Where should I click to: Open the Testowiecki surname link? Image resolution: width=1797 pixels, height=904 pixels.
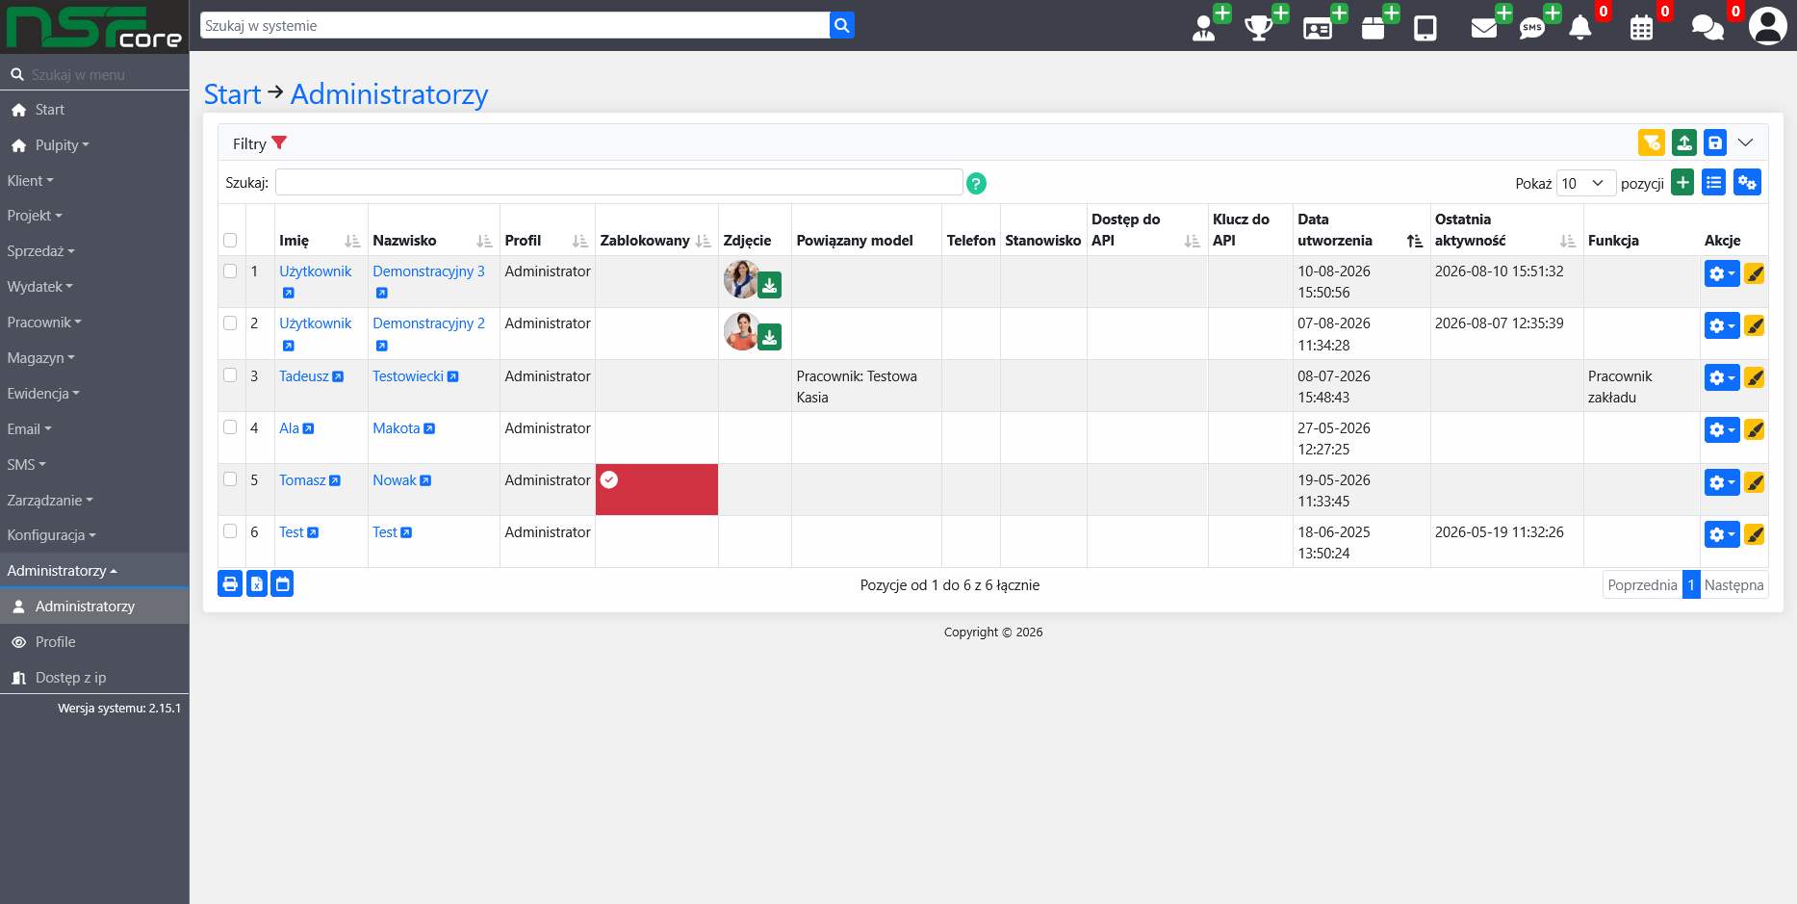[408, 375]
